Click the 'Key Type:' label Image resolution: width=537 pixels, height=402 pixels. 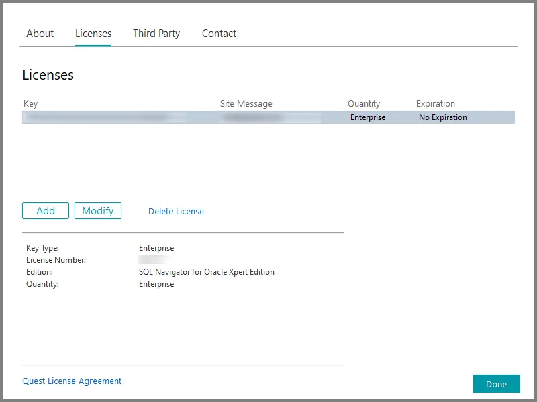point(42,248)
